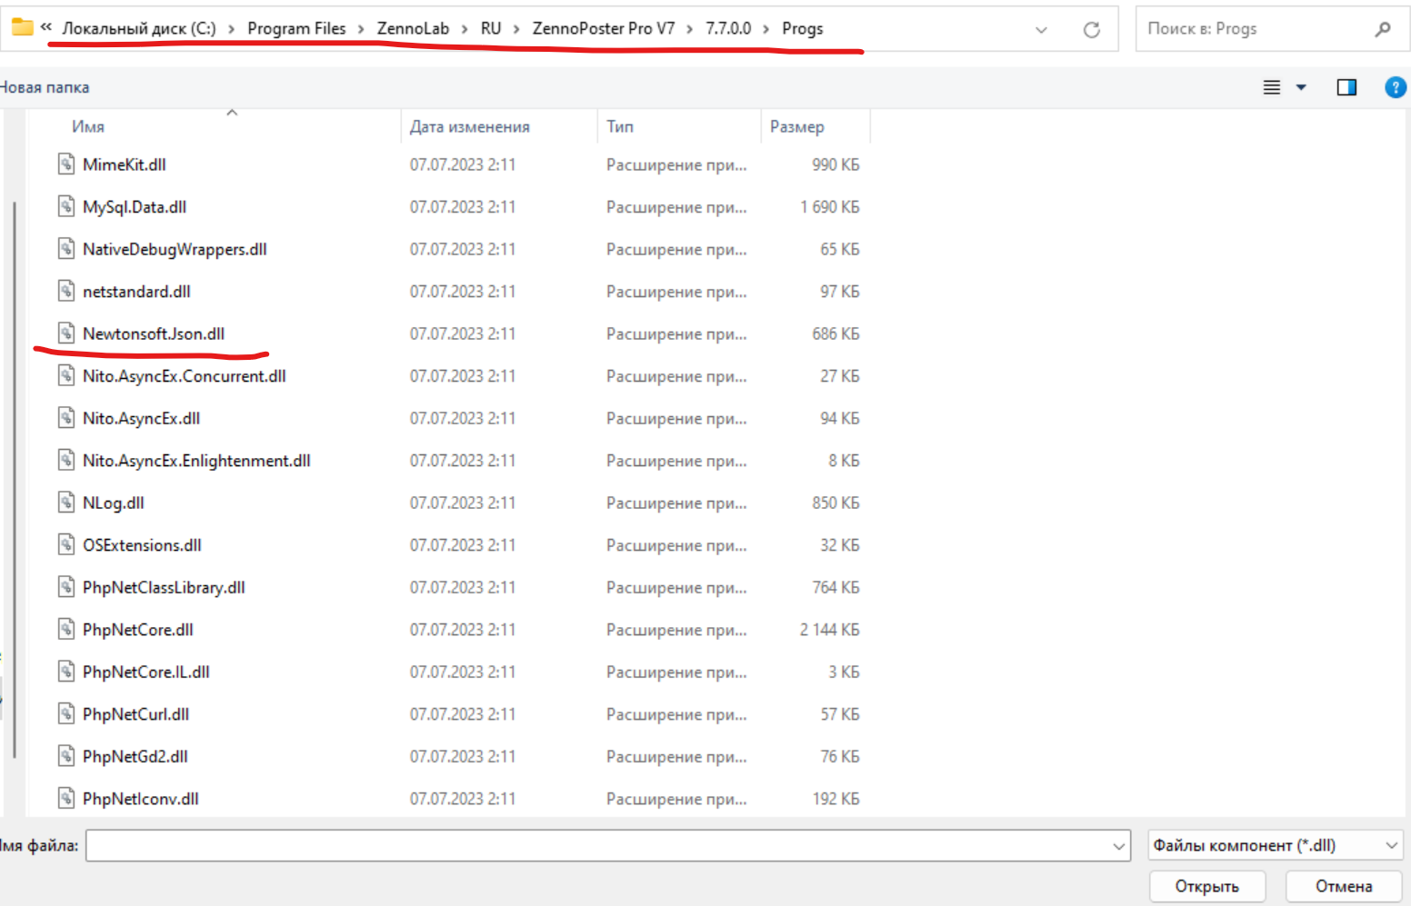Navigate to RU breadcrumb folder
The height and width of the screenshot is (906, 1411).
pos(491,28)
